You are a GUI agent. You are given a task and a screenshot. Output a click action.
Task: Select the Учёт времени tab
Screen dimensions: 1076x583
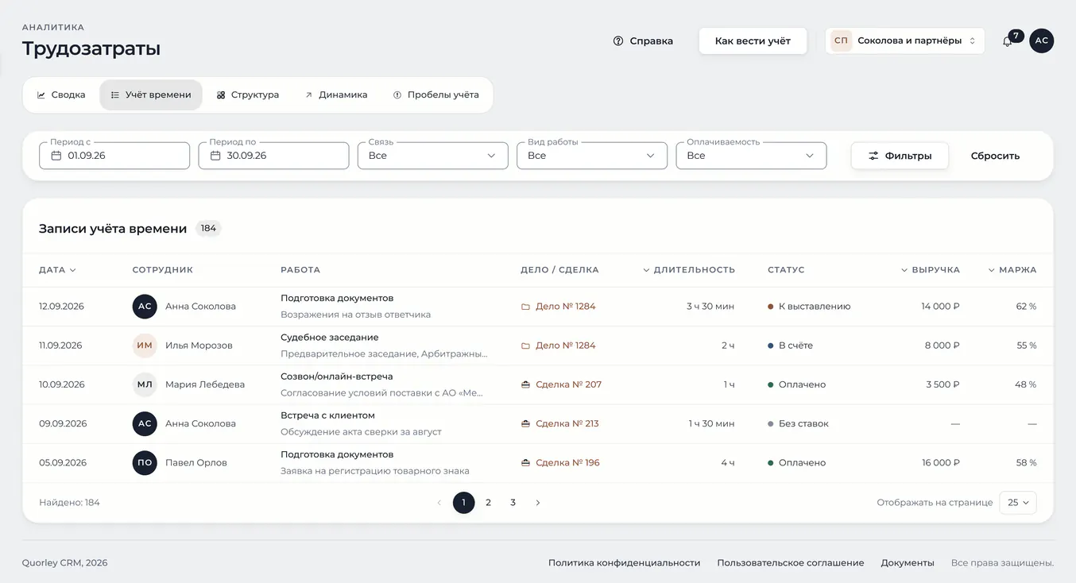[x=151, y=95]
